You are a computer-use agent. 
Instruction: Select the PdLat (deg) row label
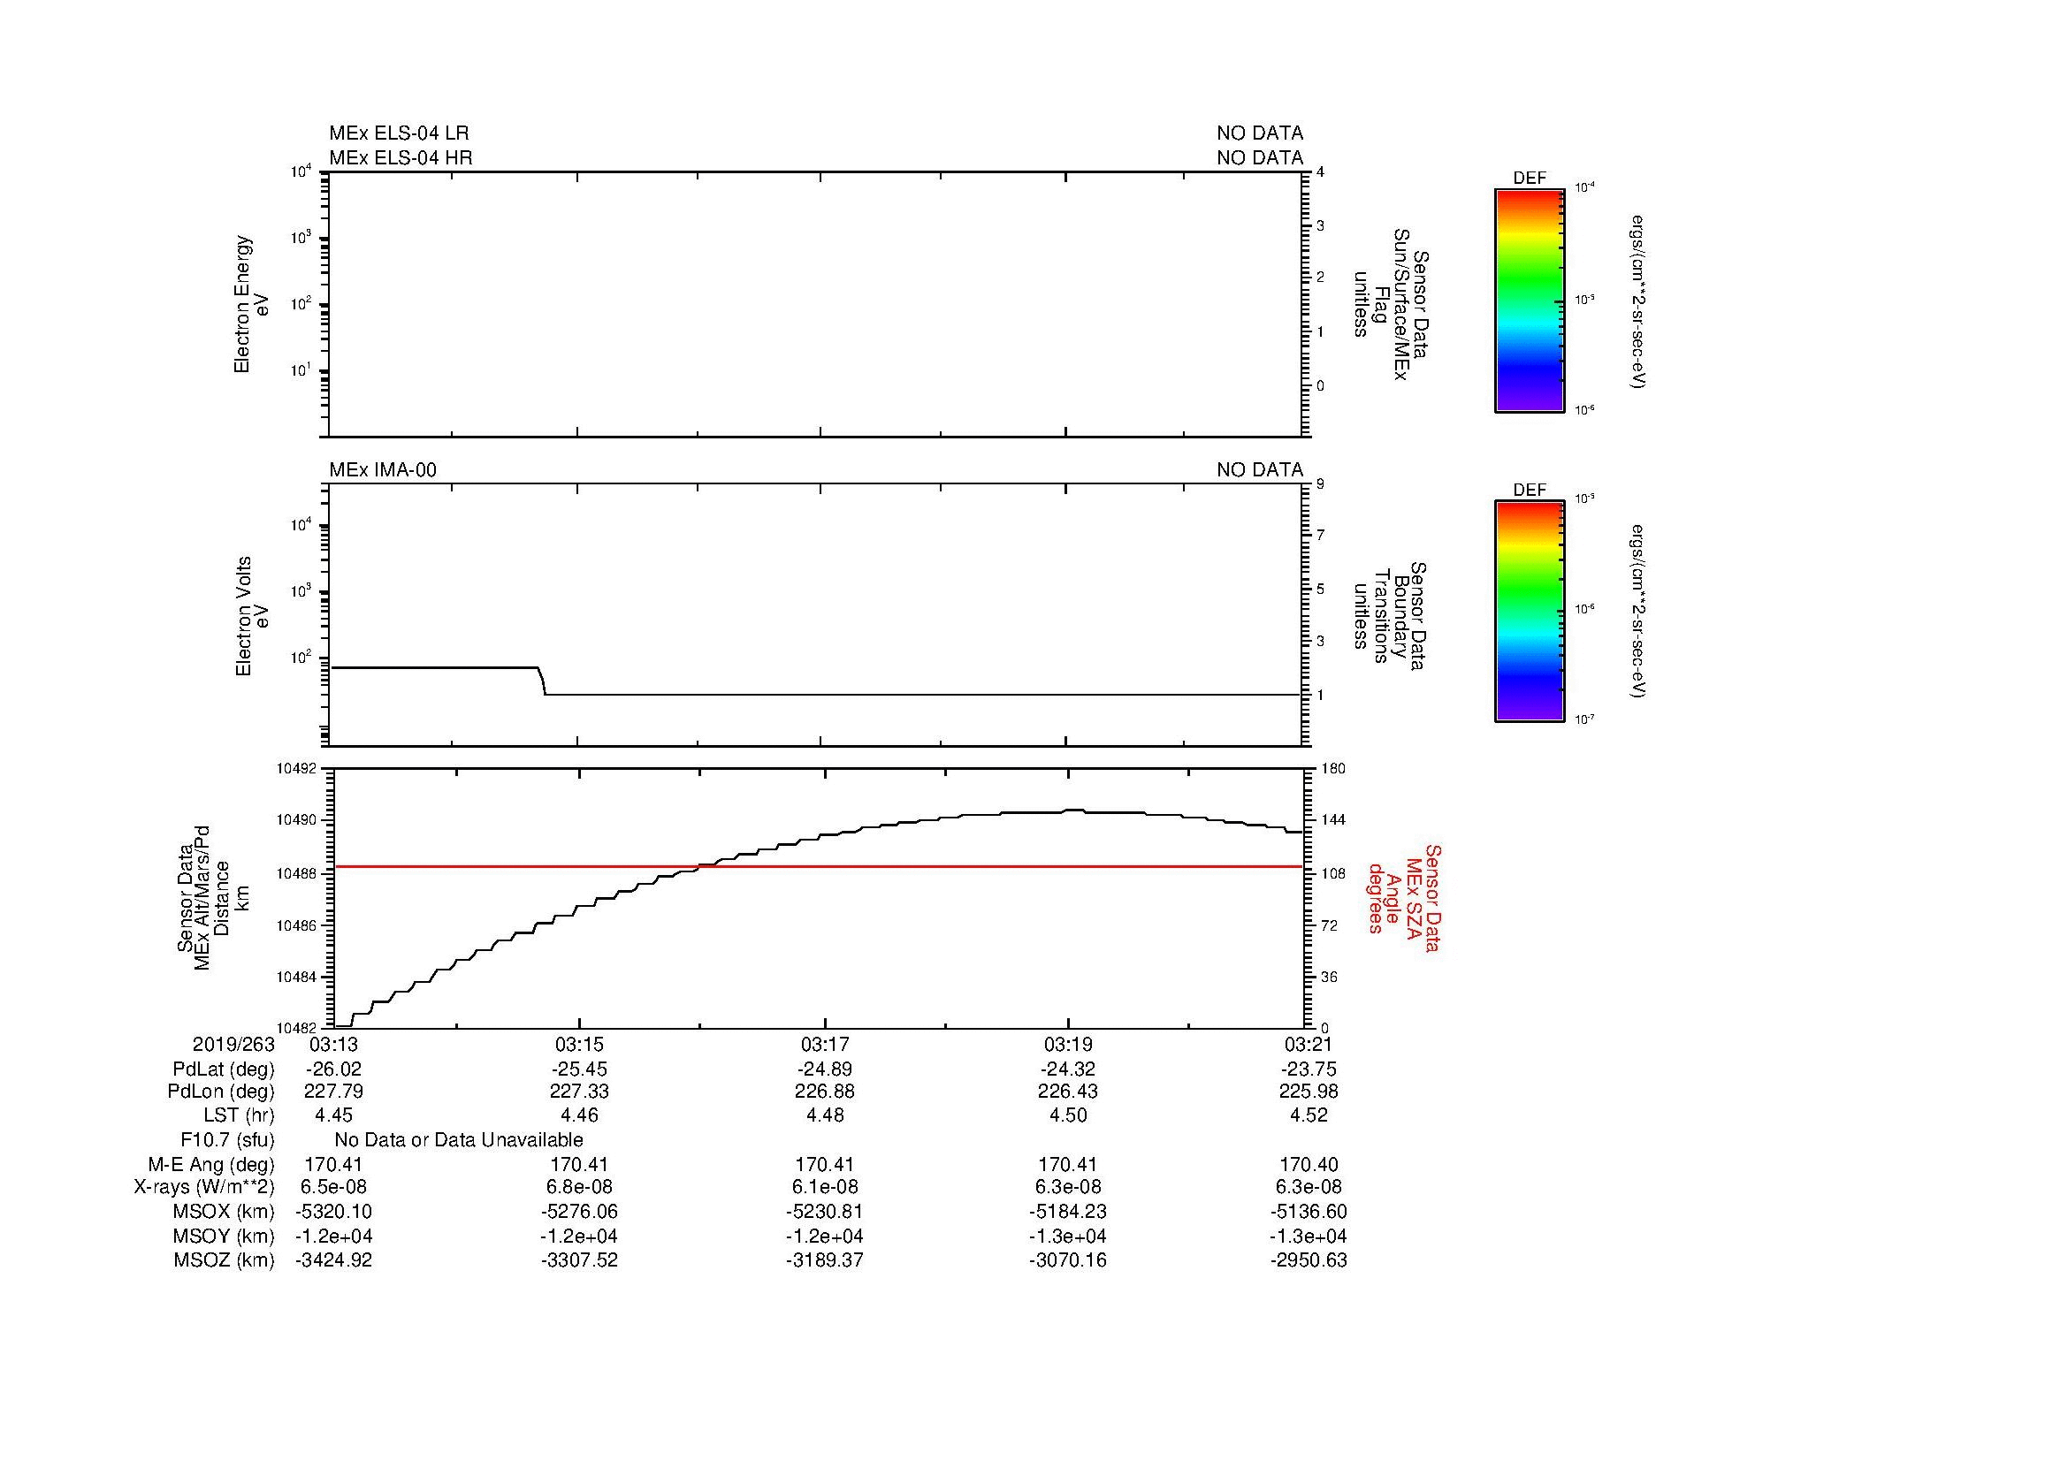224,1069
